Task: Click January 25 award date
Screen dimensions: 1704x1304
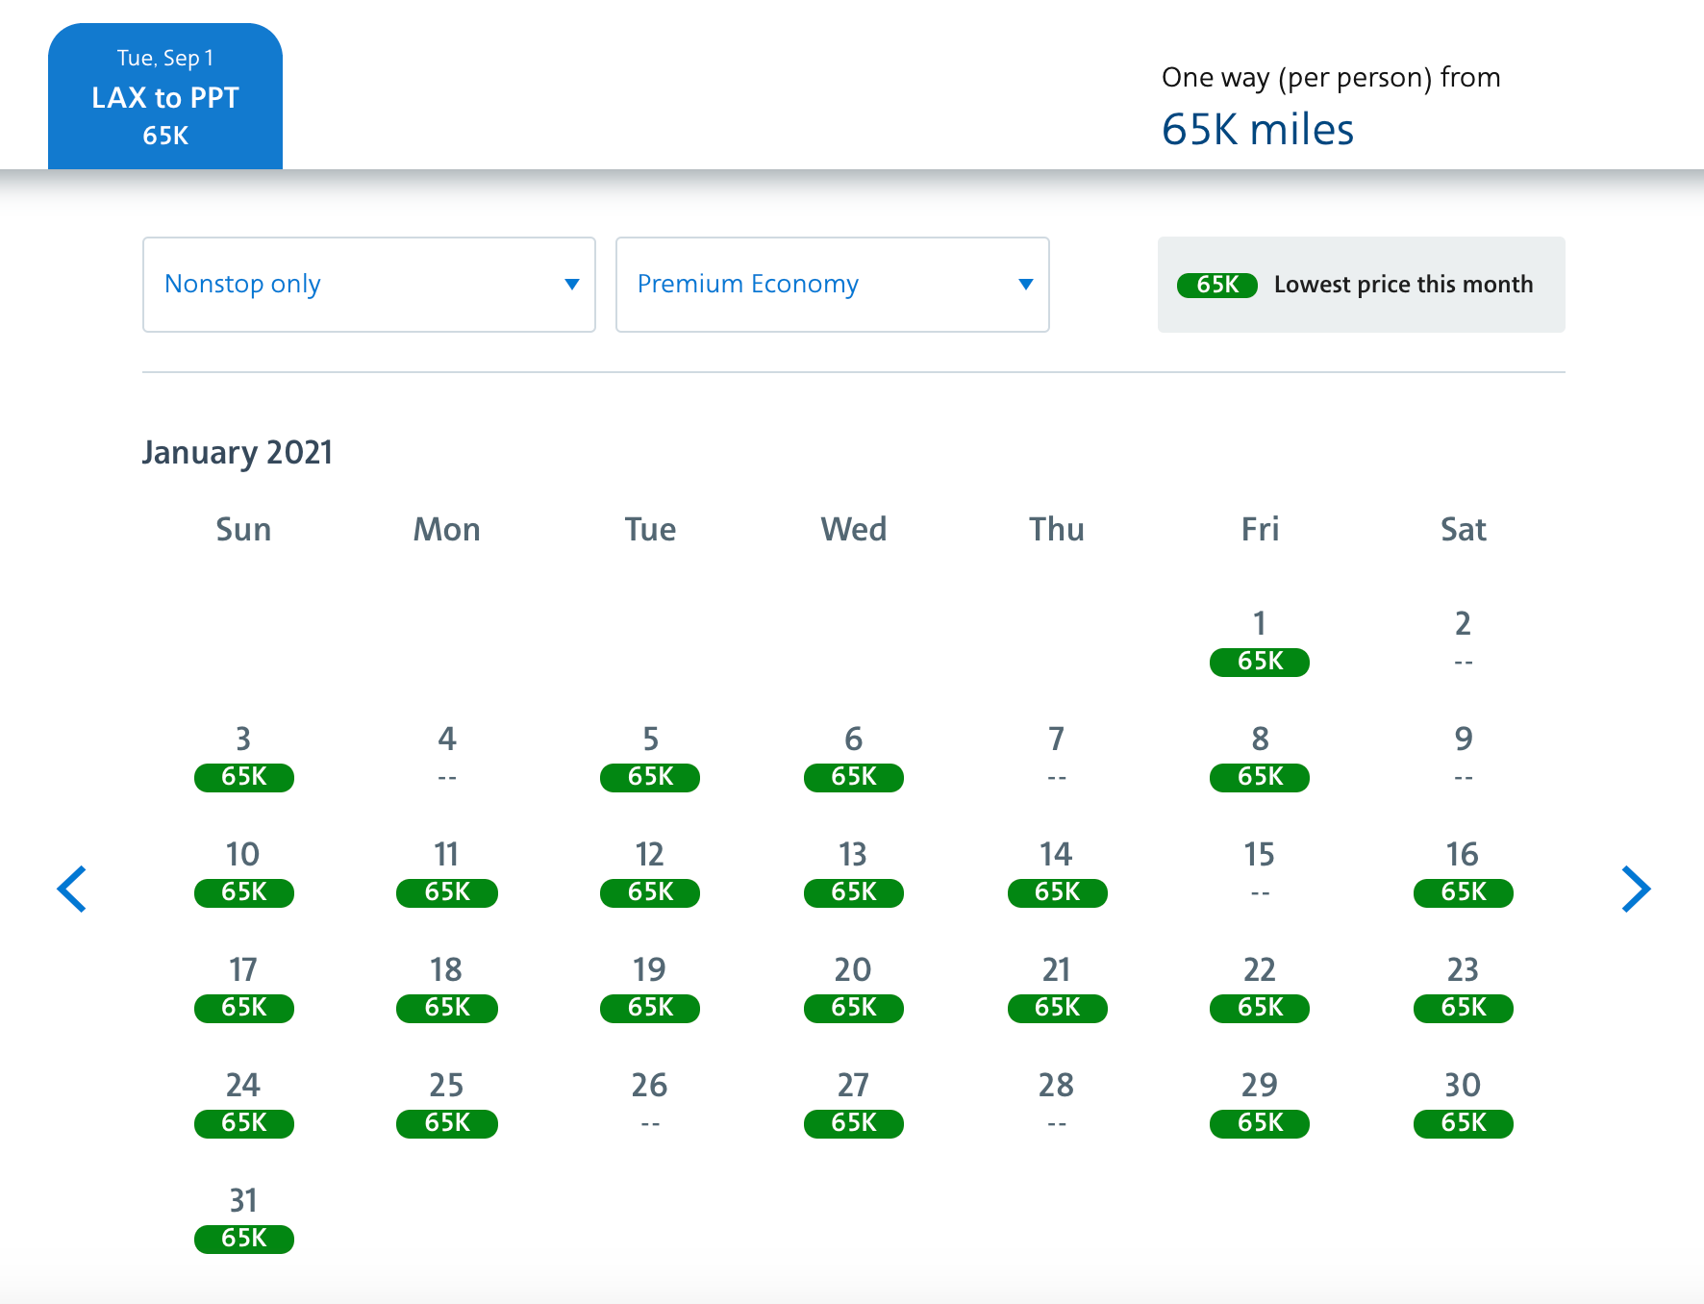Action: (446, 1104)
